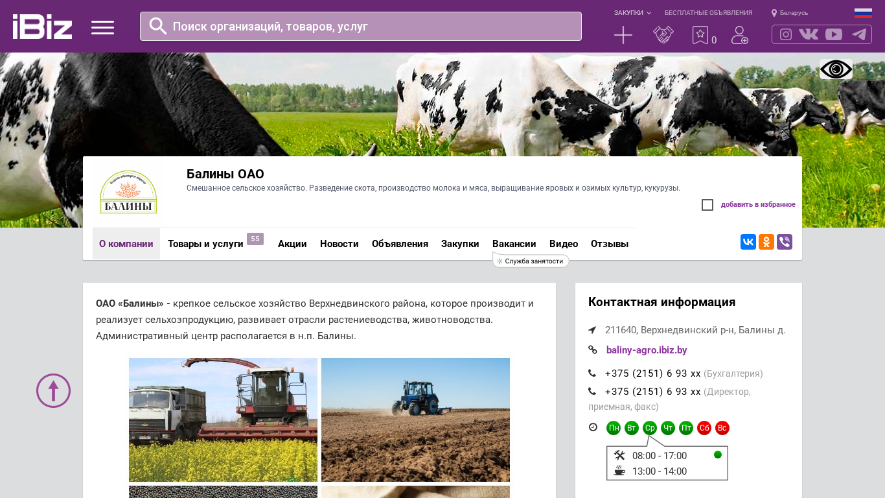This screenshot has height=498, width=885.
Task: Check the 'добавить в избранное' checkbox
Action: [x=707, y=205]
